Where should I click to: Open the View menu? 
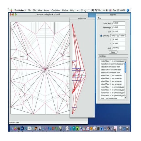(x=40, y=10)
